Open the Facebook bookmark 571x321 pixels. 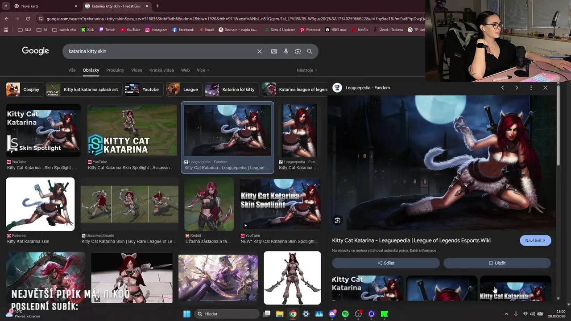coord(183,30)
